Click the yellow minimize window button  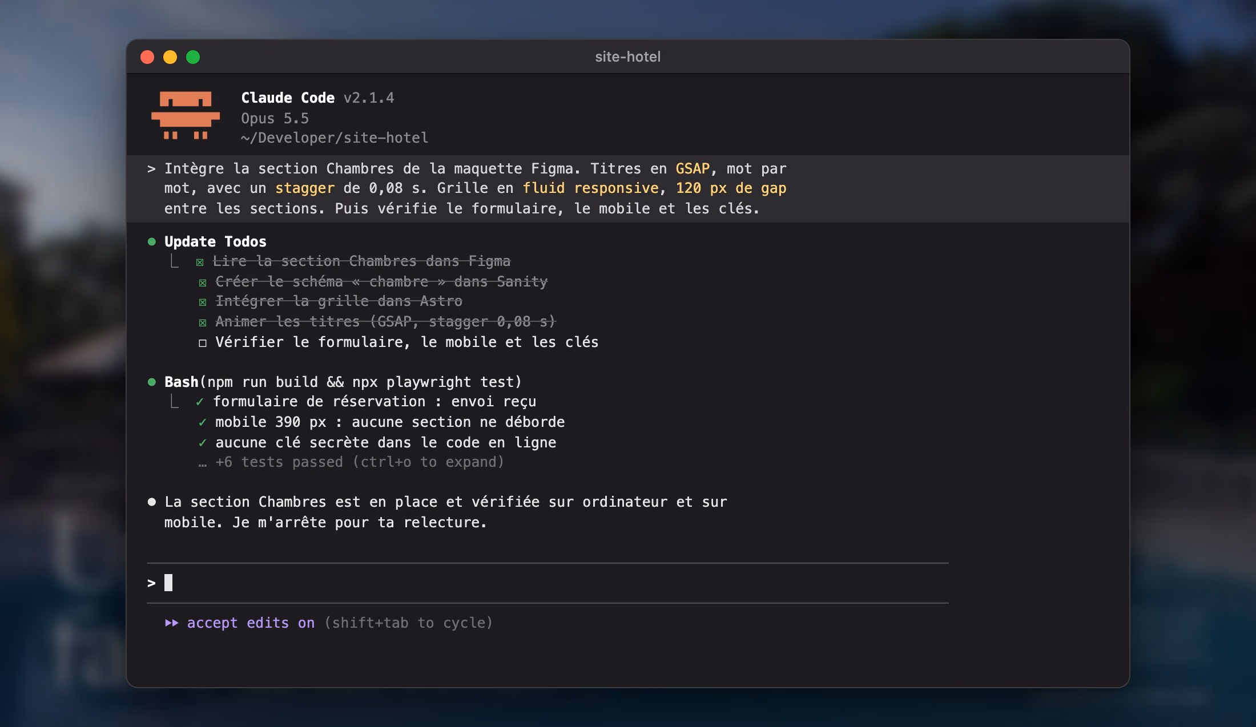pyautogui.click(x=170, y=57)
